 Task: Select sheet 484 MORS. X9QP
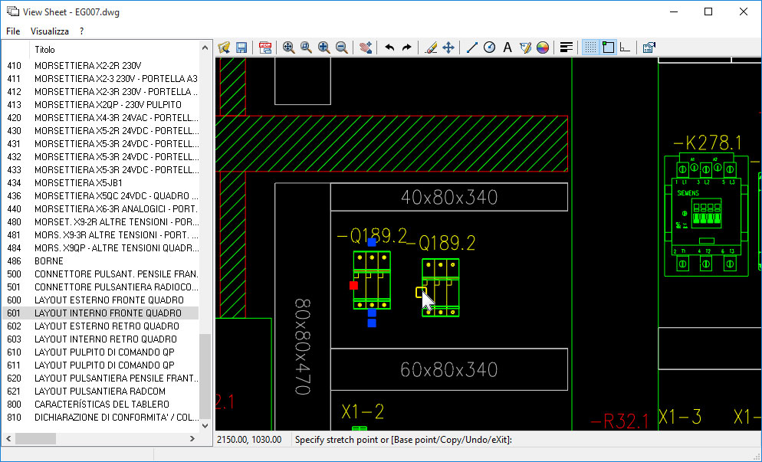coord(100,248)
